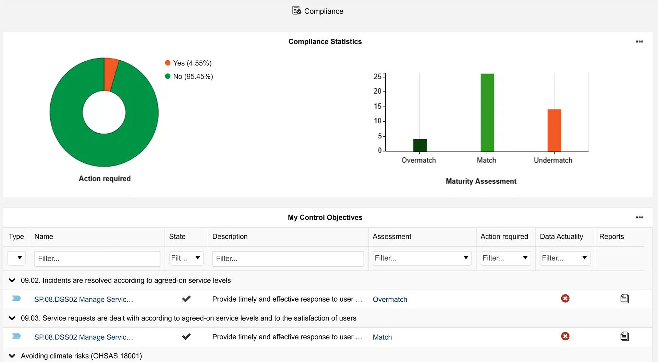The height and width of the screenshot is (362, 658).
Task: Click blue type tag icon in first row
Action: tap(16, 299)
